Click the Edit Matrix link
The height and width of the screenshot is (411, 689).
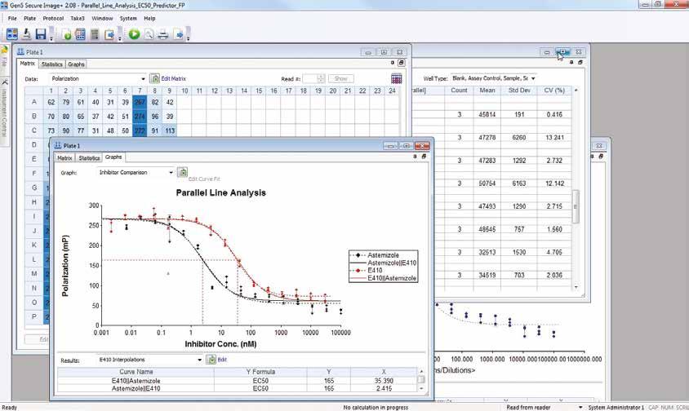174,78
